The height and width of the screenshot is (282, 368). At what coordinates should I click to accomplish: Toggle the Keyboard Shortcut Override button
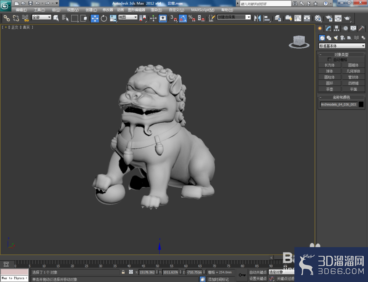(163, 18)
